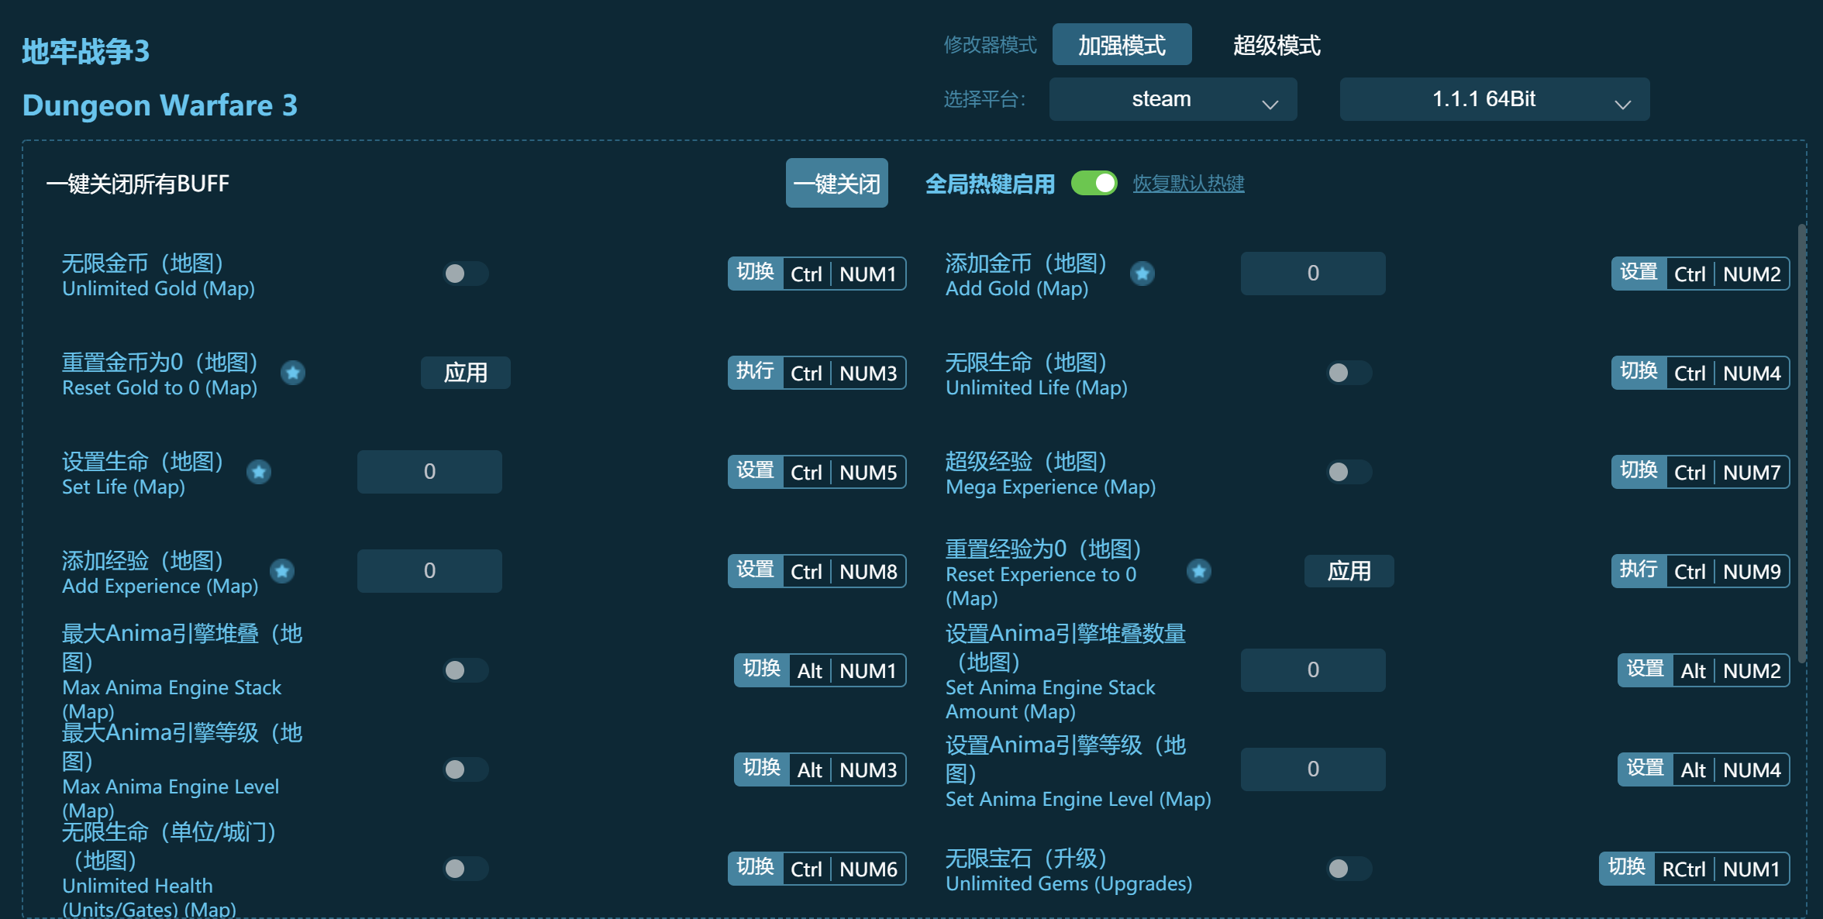Click the star icon beside Add Gold (Map)
The height and width of the screenshot is (919, 1823).
coord(1142,274)
